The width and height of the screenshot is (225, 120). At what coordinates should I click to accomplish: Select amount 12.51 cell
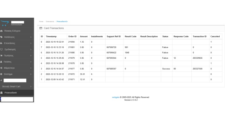coord(82,80)
